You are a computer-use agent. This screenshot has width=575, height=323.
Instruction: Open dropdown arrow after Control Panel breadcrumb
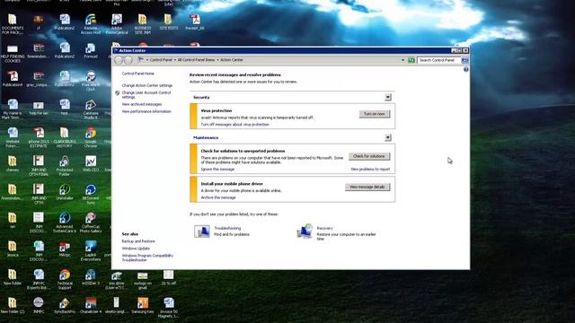tap(175, 60)
